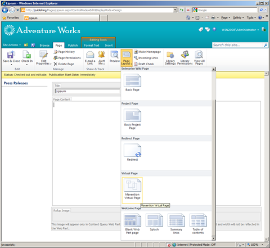Click the IE Home icon
The width and height of the screenshot is (270, 248).
[x=188, y=17]
